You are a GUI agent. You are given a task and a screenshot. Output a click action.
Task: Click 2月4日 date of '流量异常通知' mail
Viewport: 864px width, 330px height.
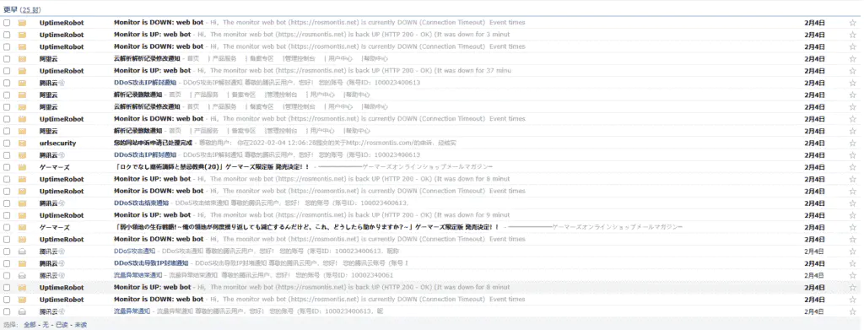pyautogui.click(x=814, y=311)
